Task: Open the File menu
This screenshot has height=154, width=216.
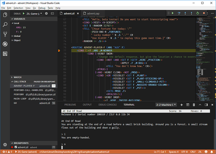Action: [x=3, y=8]
